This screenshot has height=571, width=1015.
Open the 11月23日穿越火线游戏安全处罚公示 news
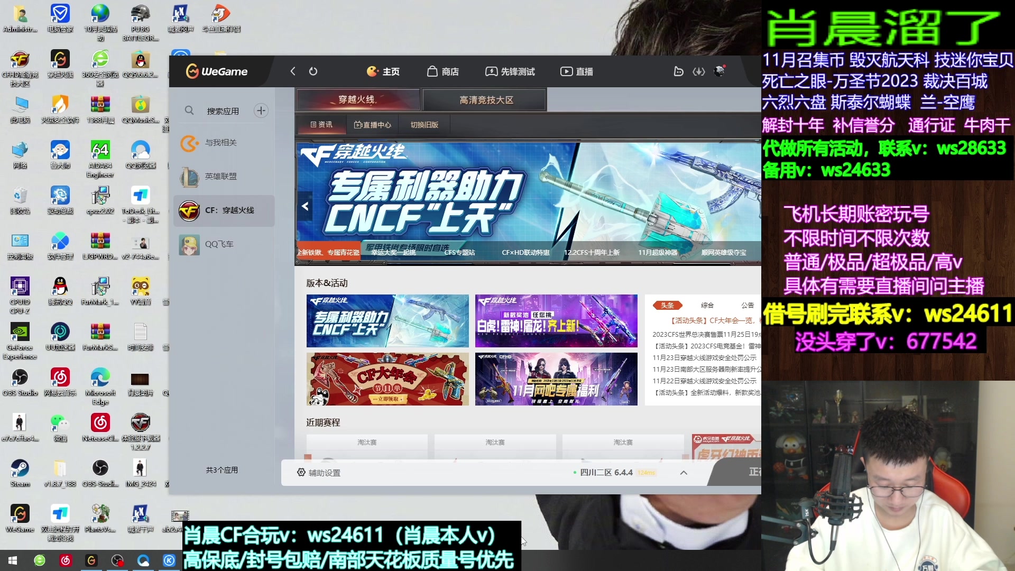pos(704,357)
